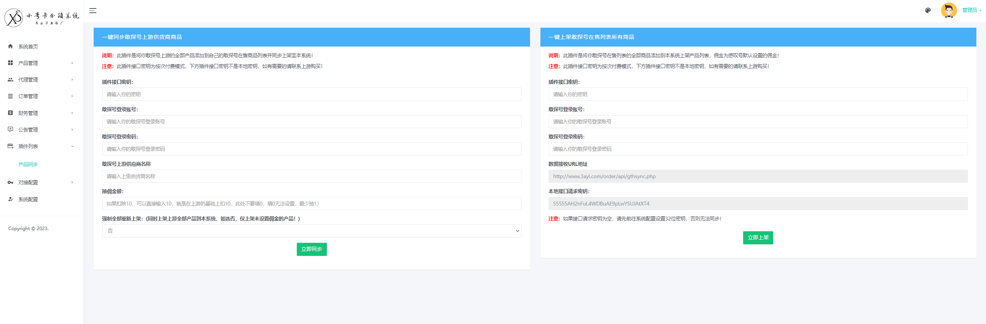Expand the 对接配置 chevron arrow
This screenshot has height=324, width=986.
[72, 182]
